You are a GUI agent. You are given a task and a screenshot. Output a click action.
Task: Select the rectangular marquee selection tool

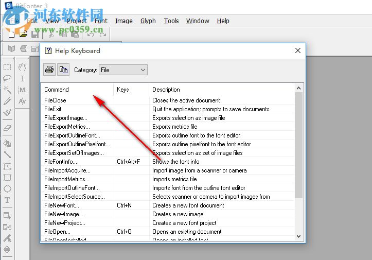7,67
